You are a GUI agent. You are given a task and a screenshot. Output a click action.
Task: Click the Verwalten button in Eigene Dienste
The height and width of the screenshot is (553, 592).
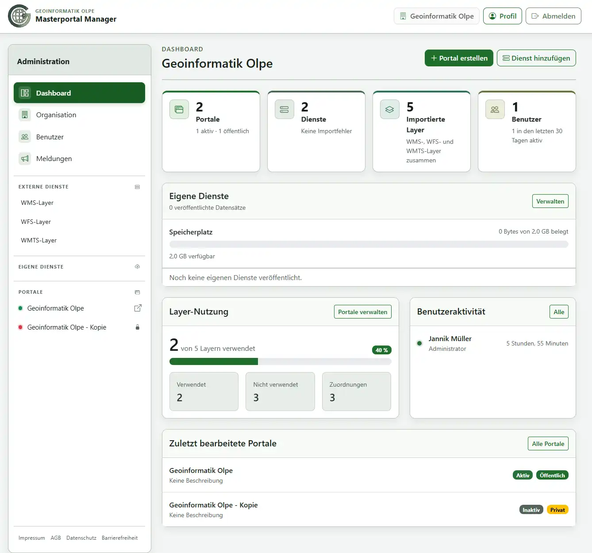tap(550, 201)
